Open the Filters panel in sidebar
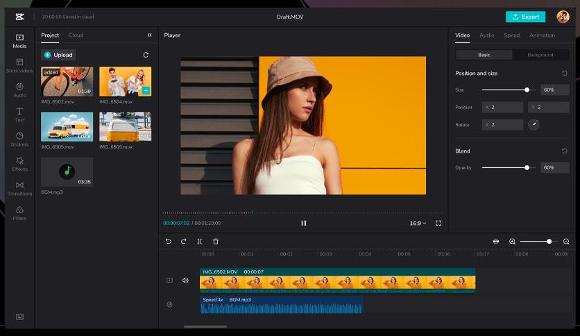The width and height of the screenshot is (580, 336). point(19,213)
